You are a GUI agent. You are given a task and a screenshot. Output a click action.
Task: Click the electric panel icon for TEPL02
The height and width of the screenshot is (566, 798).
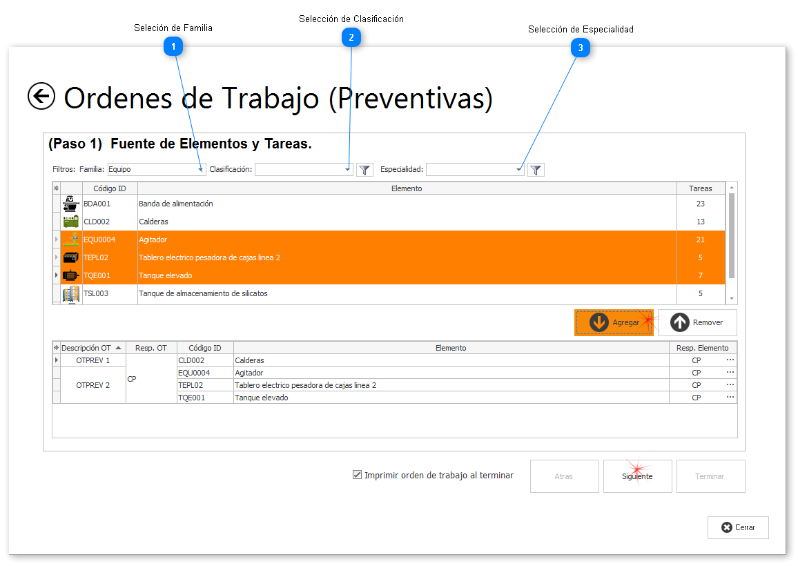click(70, 257)
